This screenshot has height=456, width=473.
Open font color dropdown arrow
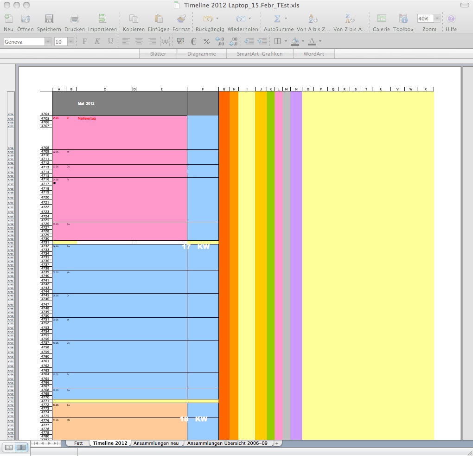[x=320, y=41]
